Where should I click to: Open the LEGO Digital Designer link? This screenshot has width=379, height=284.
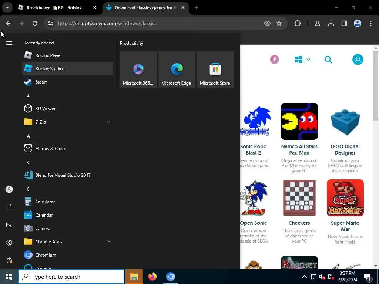[345, 149]
